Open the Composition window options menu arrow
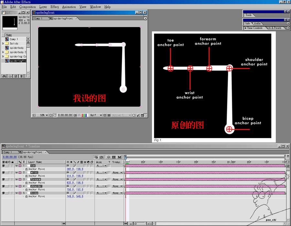This screenshot has height=226, width=291. pos(145,18)
